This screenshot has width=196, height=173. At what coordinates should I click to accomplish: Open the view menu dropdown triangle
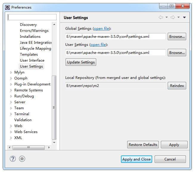(x=184, y=17)
